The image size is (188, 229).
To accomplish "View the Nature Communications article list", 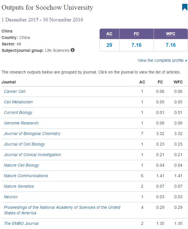I will coord(26,176).
